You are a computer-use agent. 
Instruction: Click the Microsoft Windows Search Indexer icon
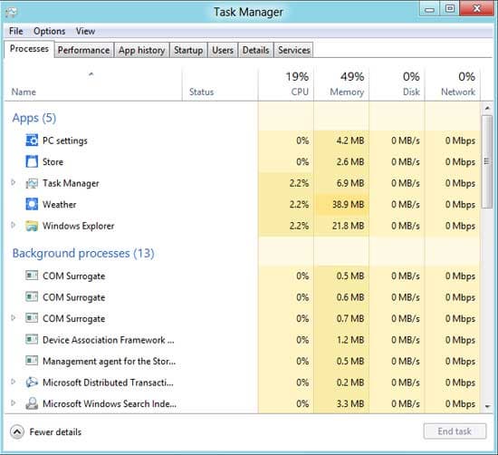32,403
